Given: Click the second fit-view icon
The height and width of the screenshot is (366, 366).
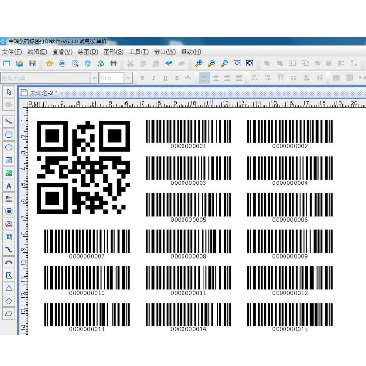Looking at the screenshot, I should 250,63.
